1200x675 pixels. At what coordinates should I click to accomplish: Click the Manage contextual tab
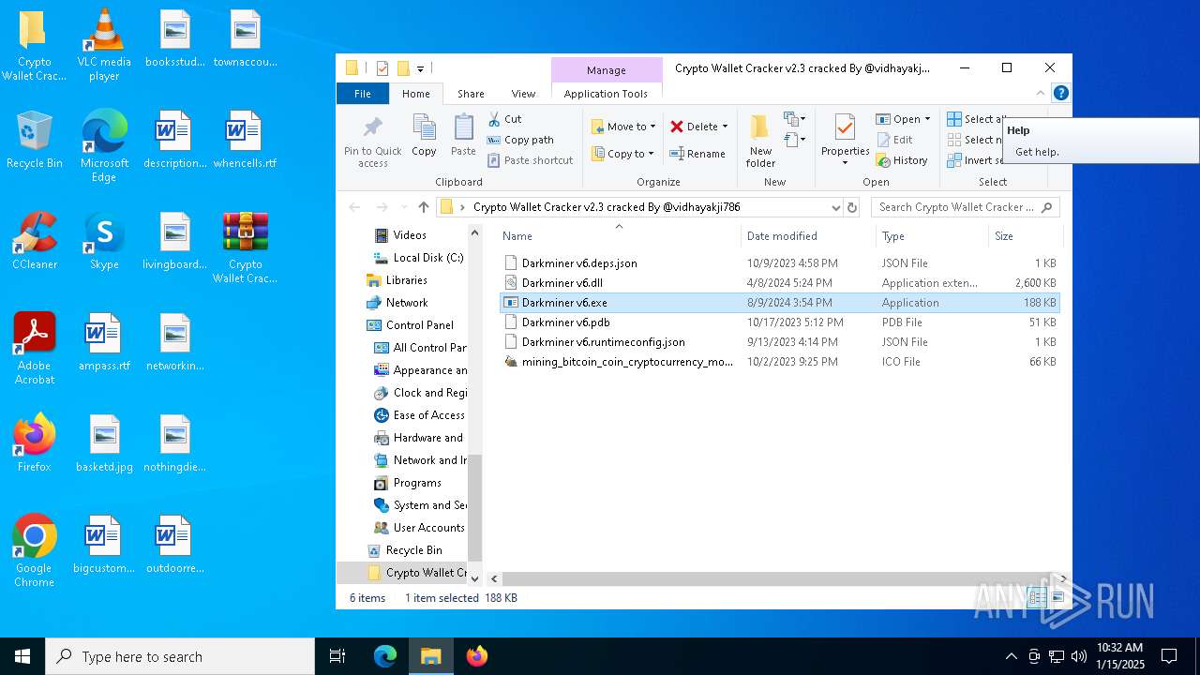(607, 70)
